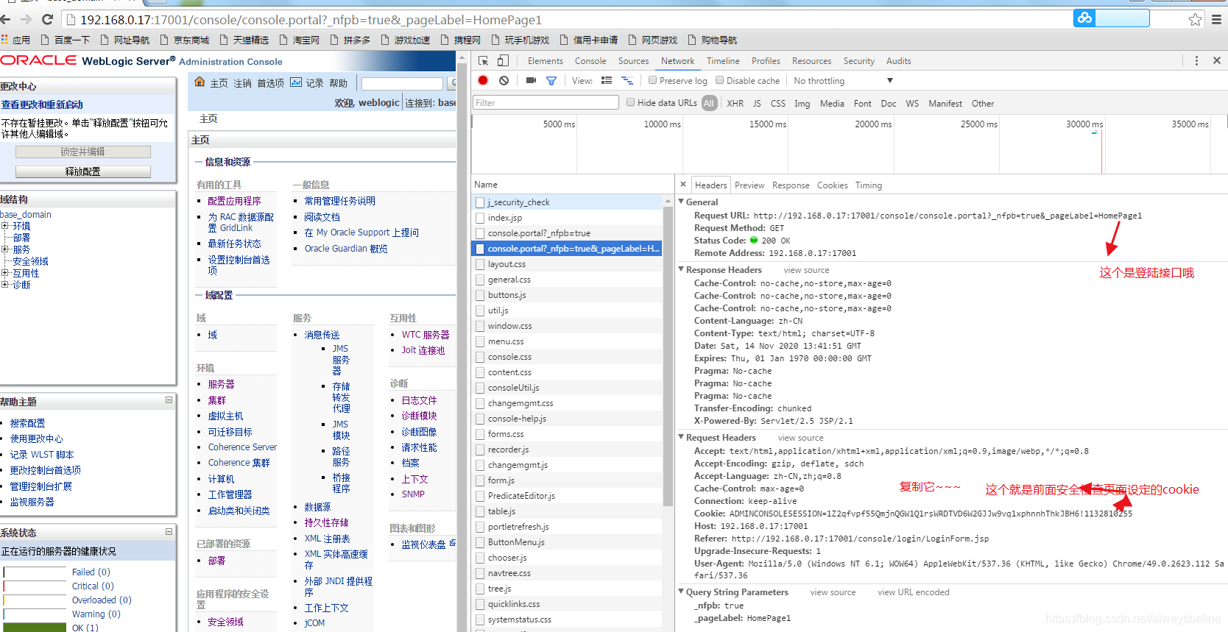This screenshot has width=1228, height=632.
Task: Enable the Disable cache checkbox
Action: click(x=720, y=80)
